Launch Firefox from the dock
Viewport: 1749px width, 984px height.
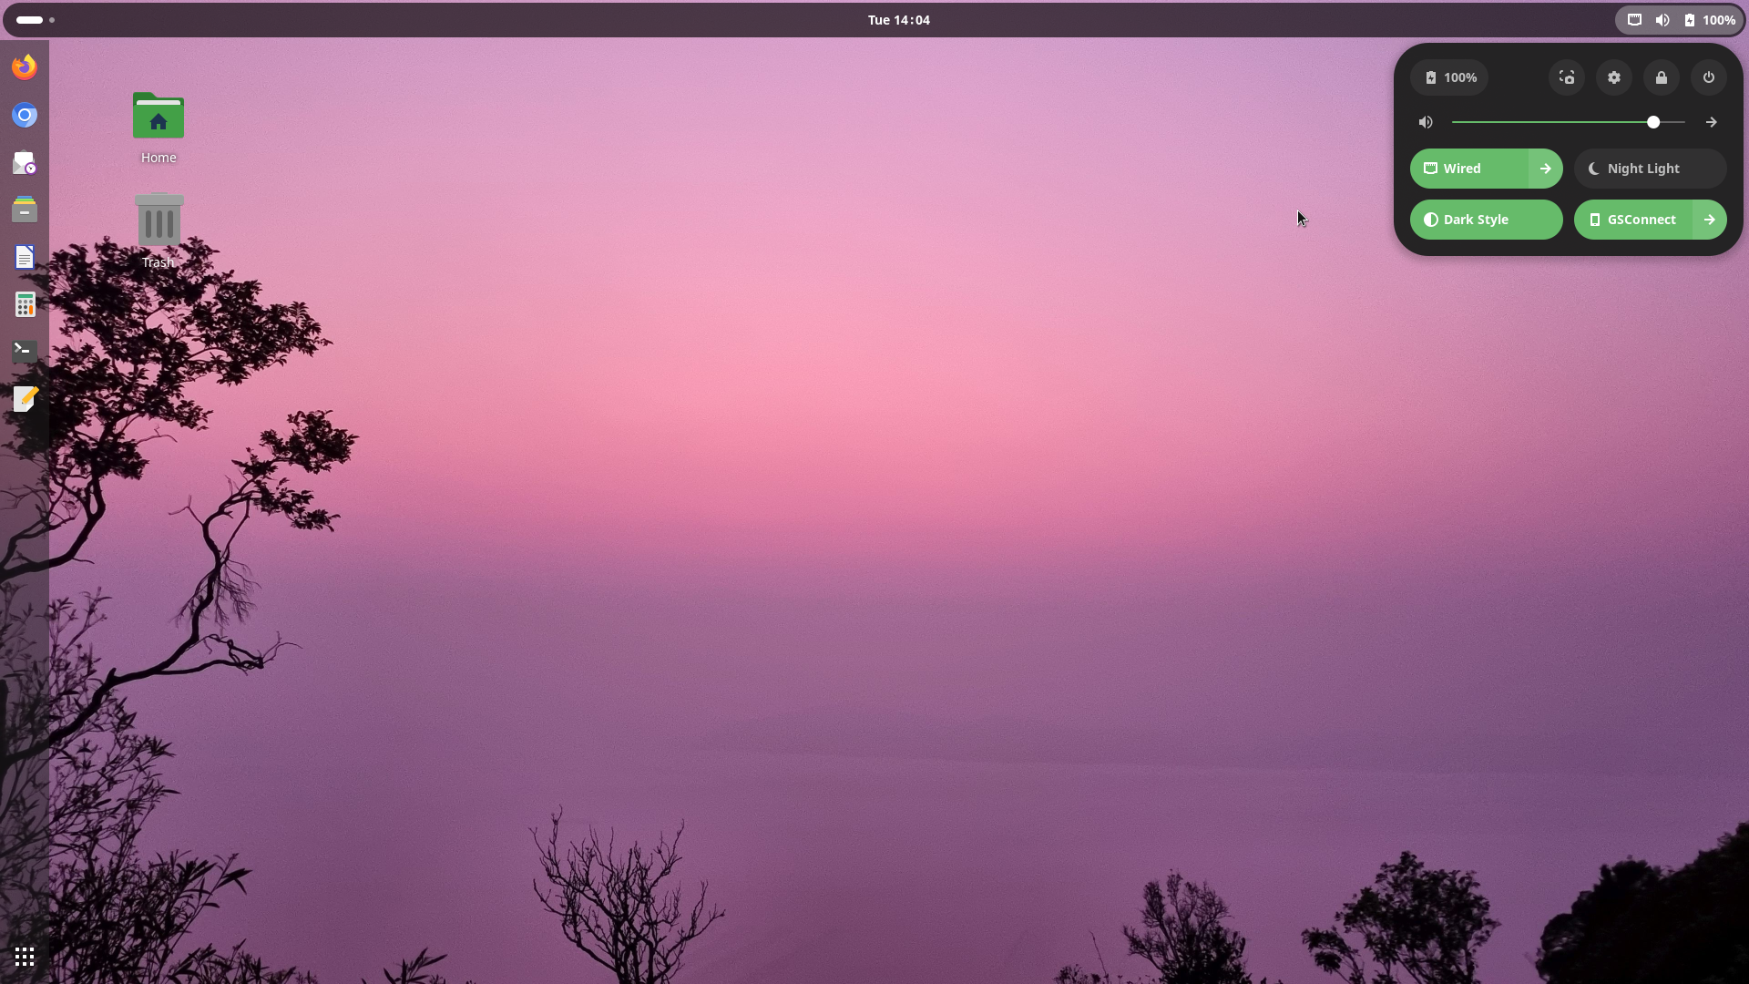(25, 67)
